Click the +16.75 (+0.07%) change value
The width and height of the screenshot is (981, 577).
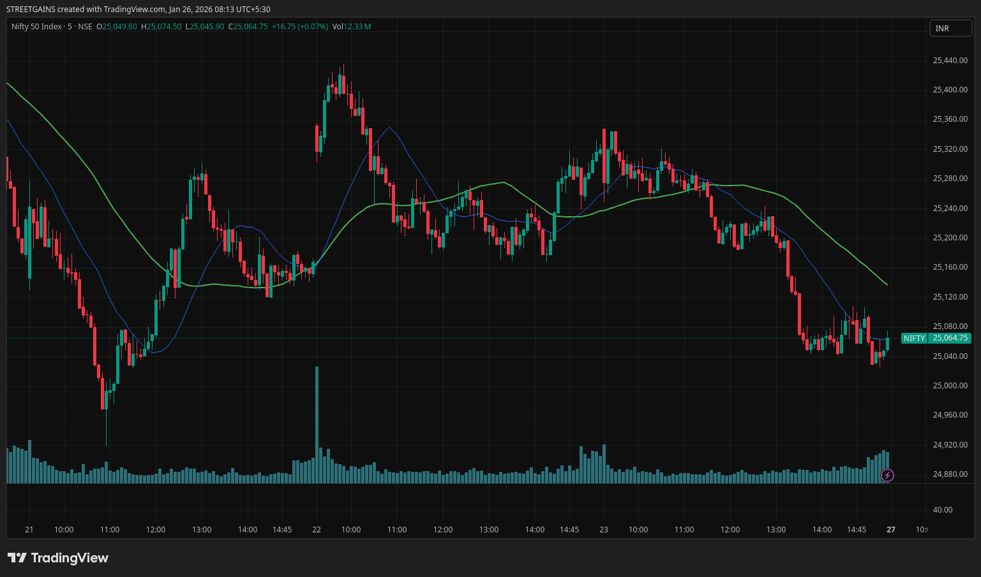(x=299, y=27)
